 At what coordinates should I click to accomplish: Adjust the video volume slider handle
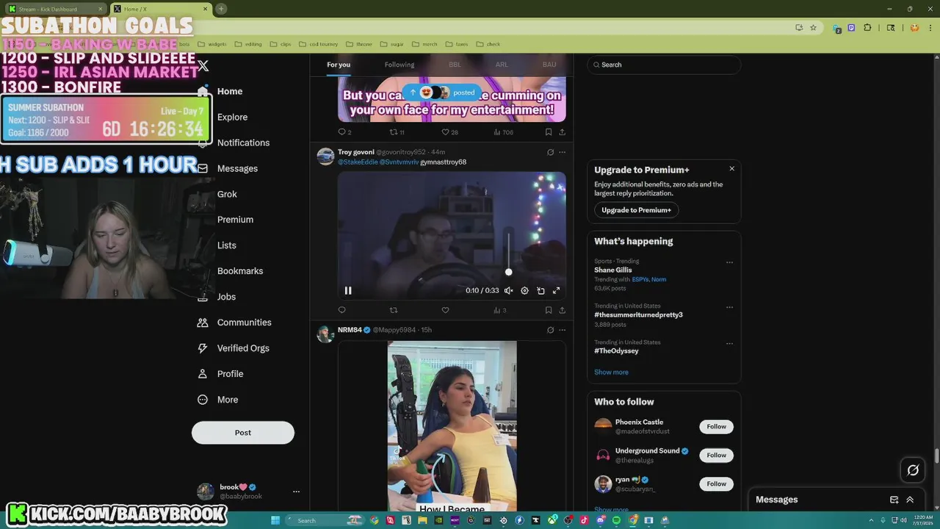point(508,272)
